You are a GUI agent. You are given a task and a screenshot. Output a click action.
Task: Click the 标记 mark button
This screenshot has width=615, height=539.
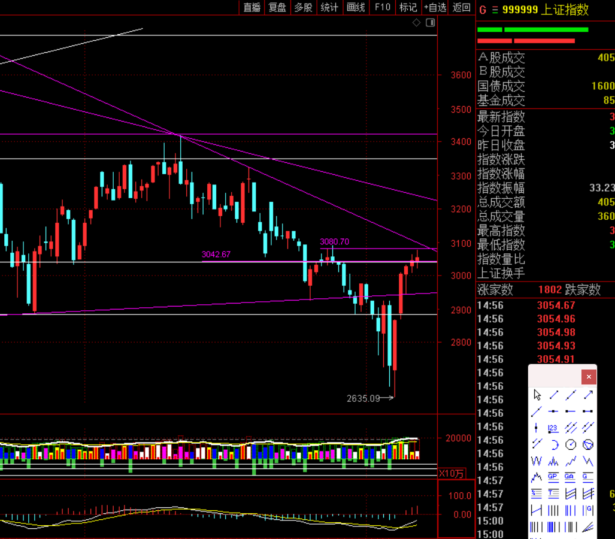click(x=408, y=7)
